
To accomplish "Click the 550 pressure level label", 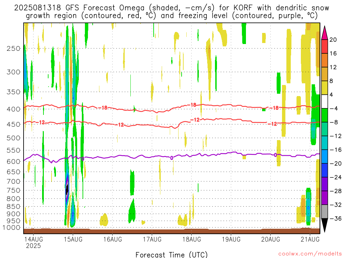I will (x=13, y=150).
